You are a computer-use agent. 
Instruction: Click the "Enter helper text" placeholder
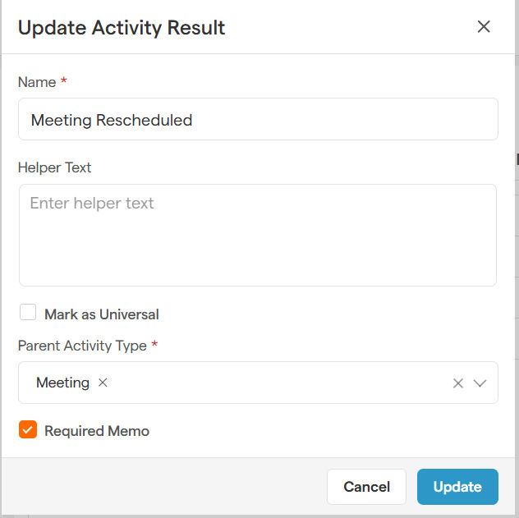[x=92, y=203]
